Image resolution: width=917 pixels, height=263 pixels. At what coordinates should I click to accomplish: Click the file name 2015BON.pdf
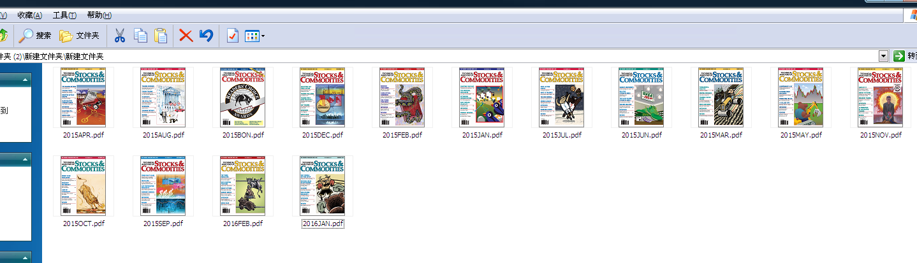click(x=243, y=135)
